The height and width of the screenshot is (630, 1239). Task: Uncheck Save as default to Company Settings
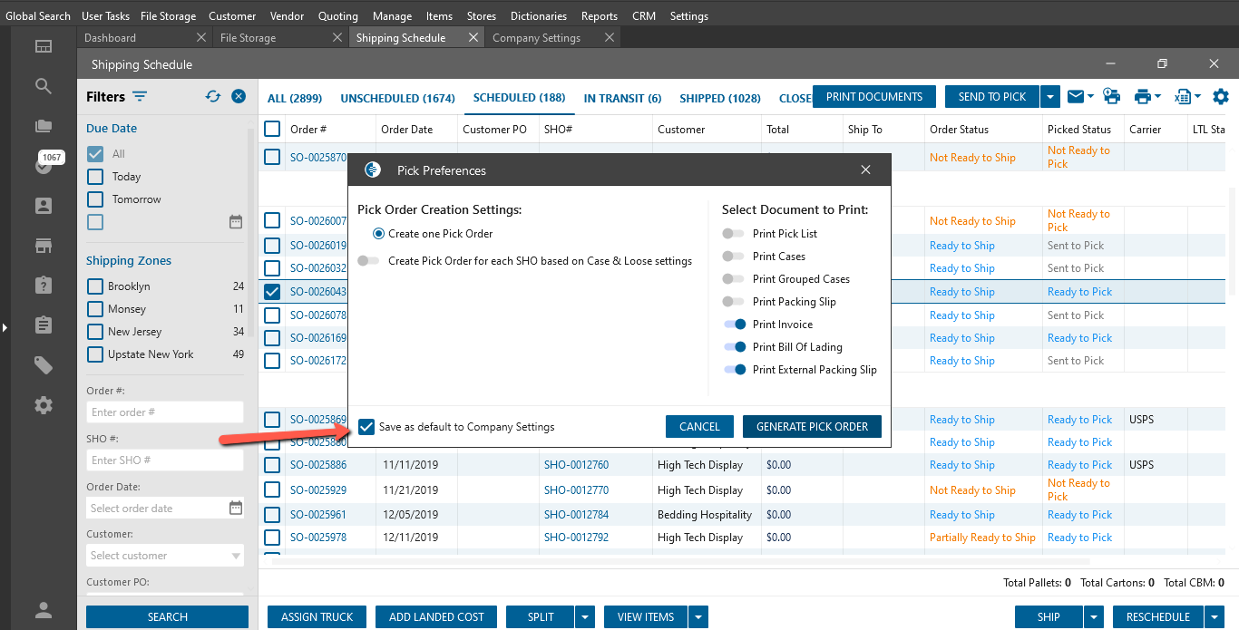pyautogui.click(x=366, y=427)
